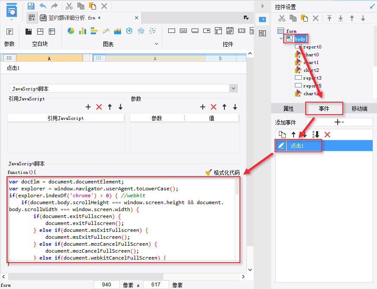Switch to the 属性 tab
377x289 pixels.
point(288,109)
